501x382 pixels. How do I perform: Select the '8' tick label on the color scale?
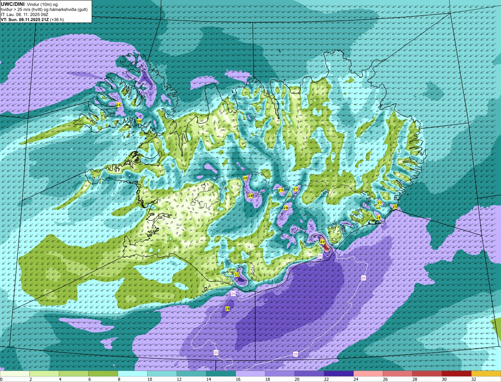click(118, 379)
